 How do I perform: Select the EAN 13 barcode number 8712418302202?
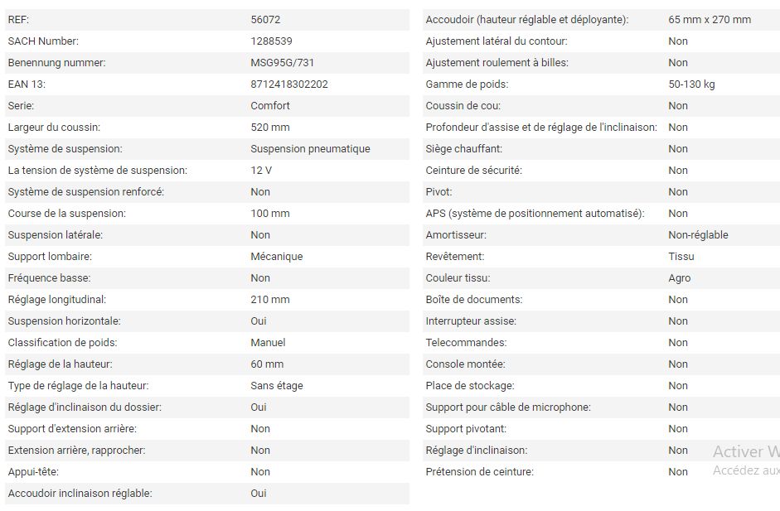point(289,84)
